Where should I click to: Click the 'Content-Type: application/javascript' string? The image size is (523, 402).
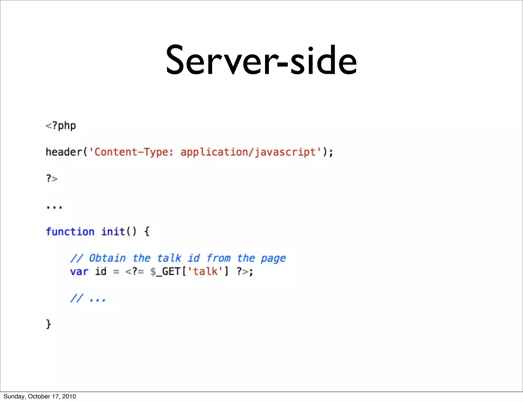click(205, 152)
